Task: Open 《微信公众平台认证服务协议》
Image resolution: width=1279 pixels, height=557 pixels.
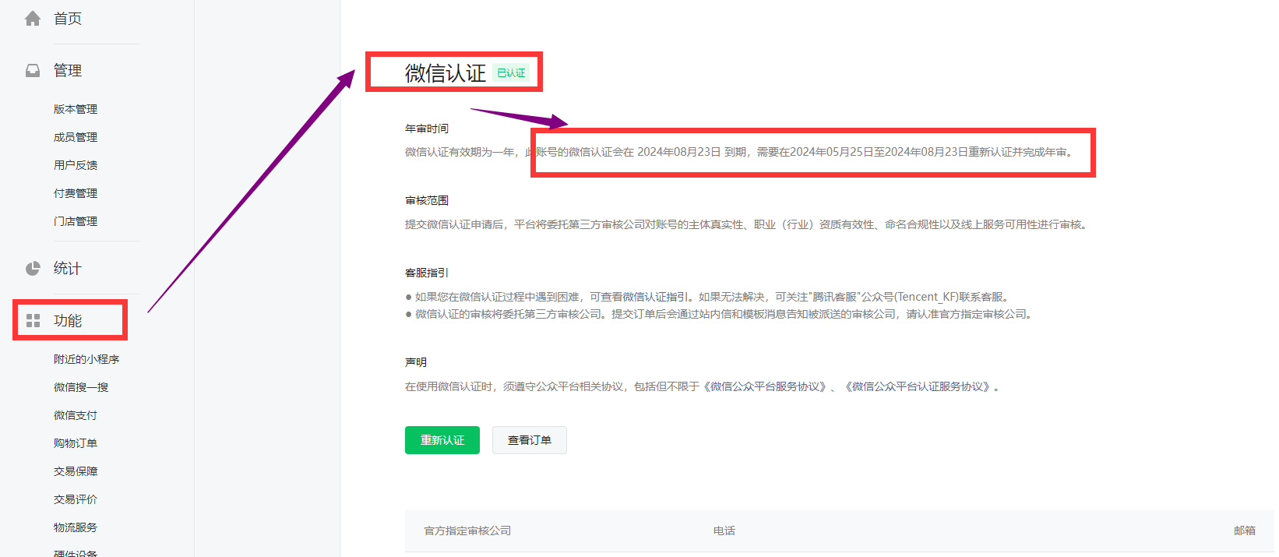Action: [918, 387]
